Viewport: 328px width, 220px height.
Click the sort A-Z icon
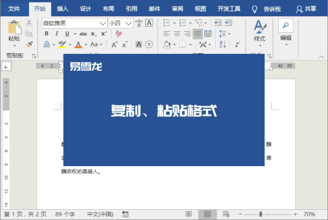(222, 45)
